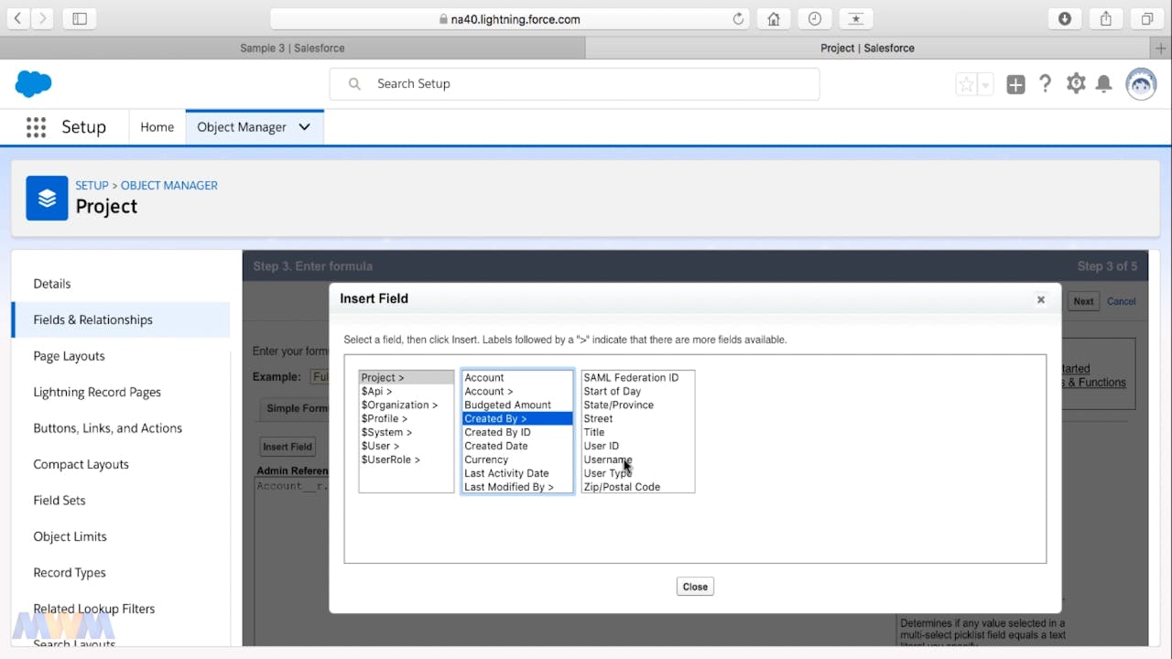The image size is (1172, 659).
Task: Open the App Launcher grid icon
Action: pos(36,127)
